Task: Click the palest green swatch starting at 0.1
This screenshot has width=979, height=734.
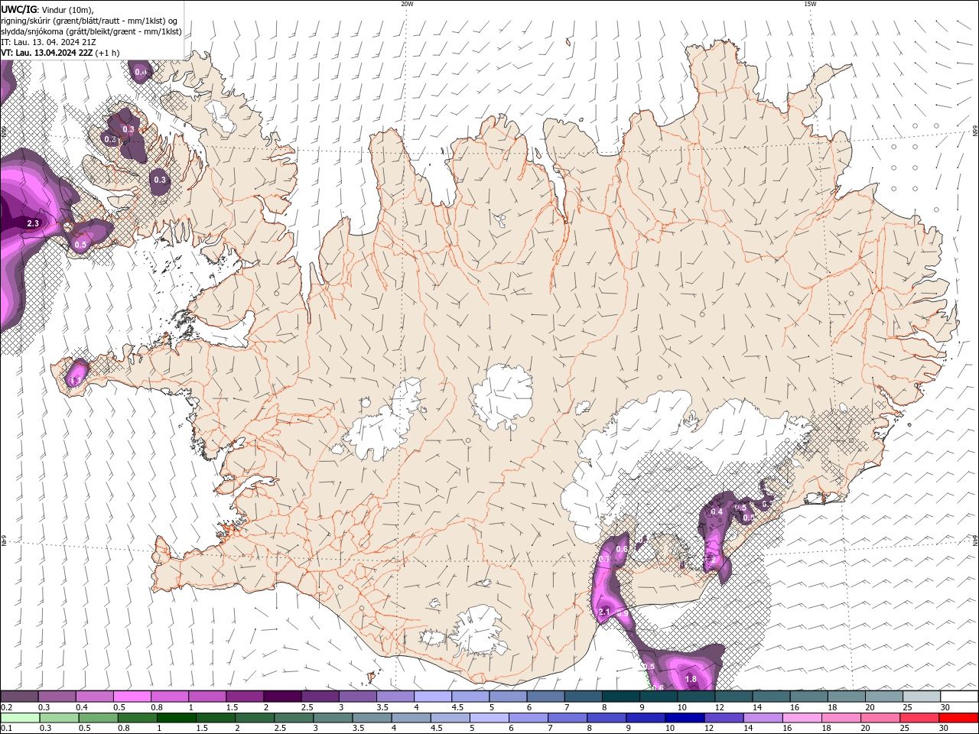Action: pos(20,718)
